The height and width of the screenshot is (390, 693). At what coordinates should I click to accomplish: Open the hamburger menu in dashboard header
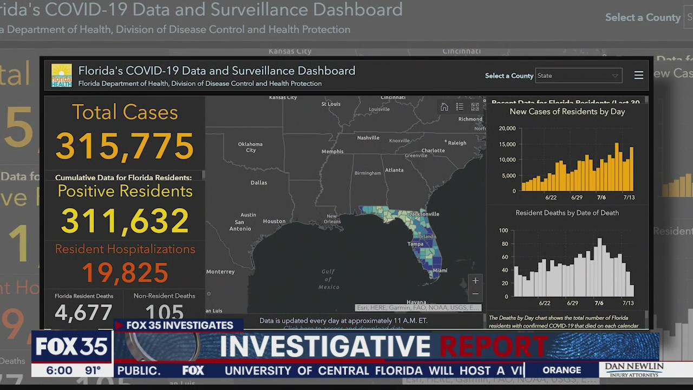(639, 76)
